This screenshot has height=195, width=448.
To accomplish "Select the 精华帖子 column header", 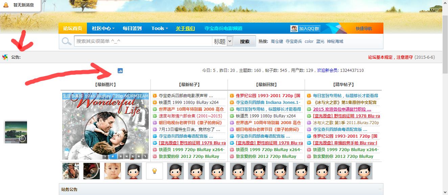I will point(344,85).
